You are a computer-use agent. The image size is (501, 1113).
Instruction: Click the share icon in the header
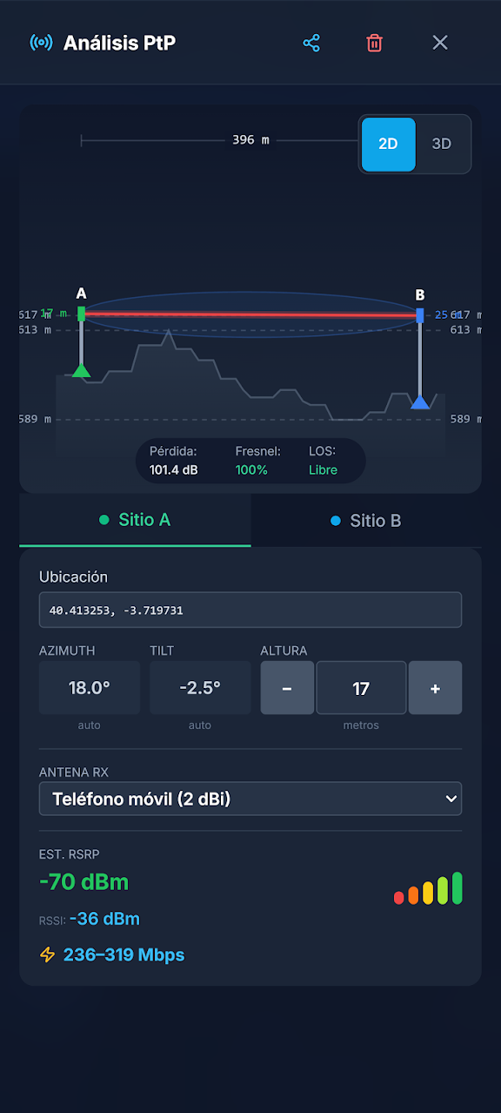311,43
